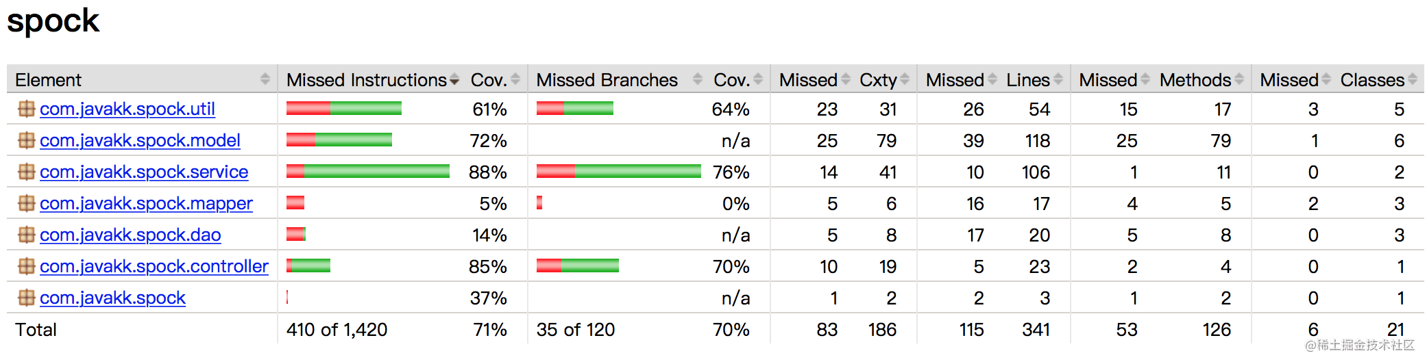Open the com.javakk.spock.mapper package link
The width and height of the screenshot is (1427, 364).
146,203
